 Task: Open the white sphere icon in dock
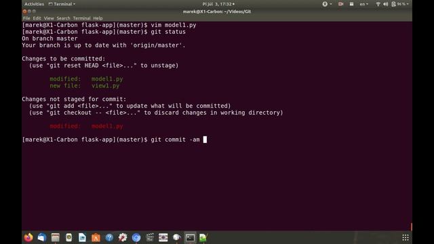176,237
